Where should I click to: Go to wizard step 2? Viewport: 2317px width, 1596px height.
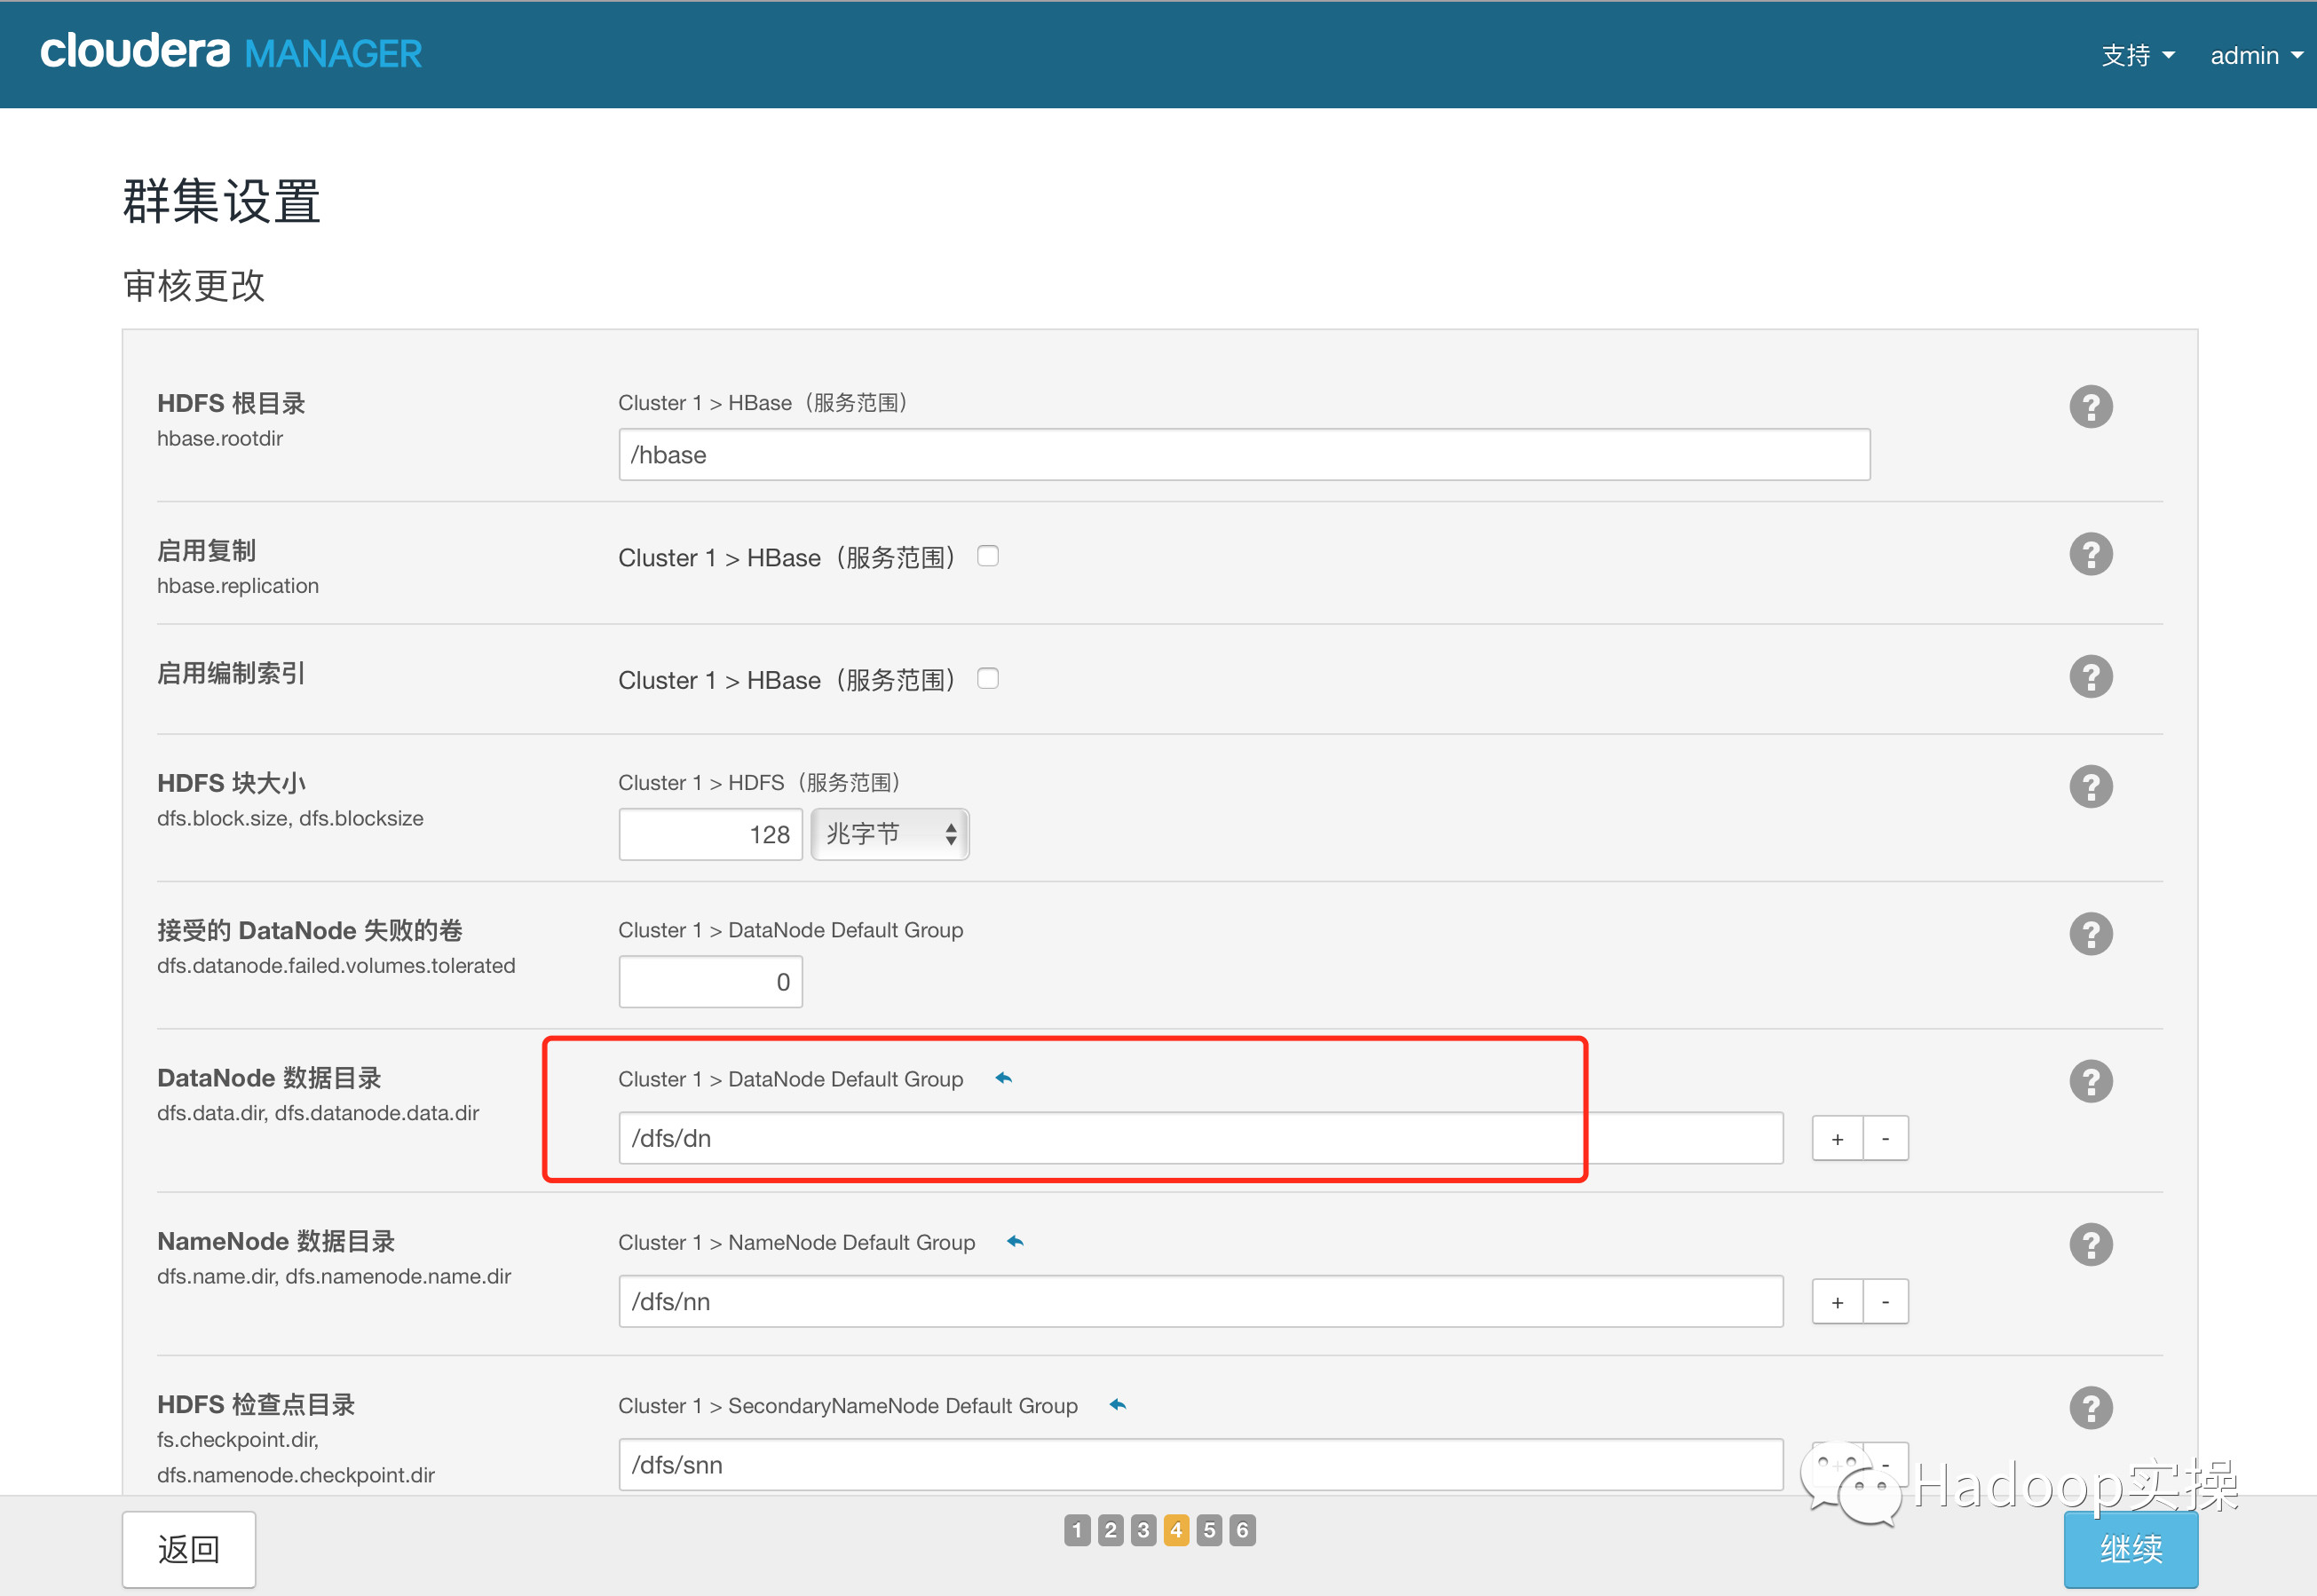pyautogui.click(x=1110, y=1530)
